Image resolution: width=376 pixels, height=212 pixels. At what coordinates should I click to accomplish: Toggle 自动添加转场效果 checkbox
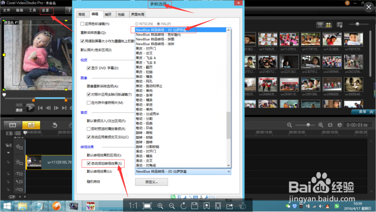[x=88, y=163]
